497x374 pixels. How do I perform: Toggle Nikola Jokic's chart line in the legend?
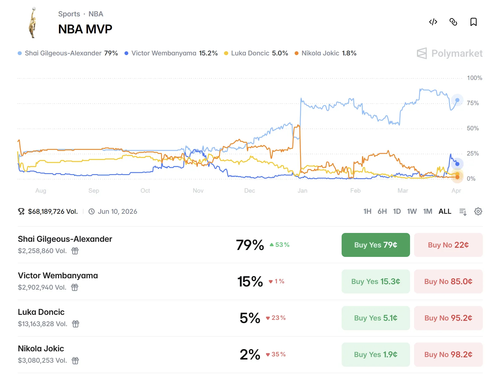tap(297, 53)
